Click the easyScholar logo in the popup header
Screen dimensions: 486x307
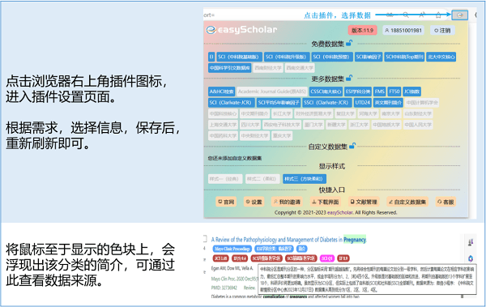tap(241, 30)
